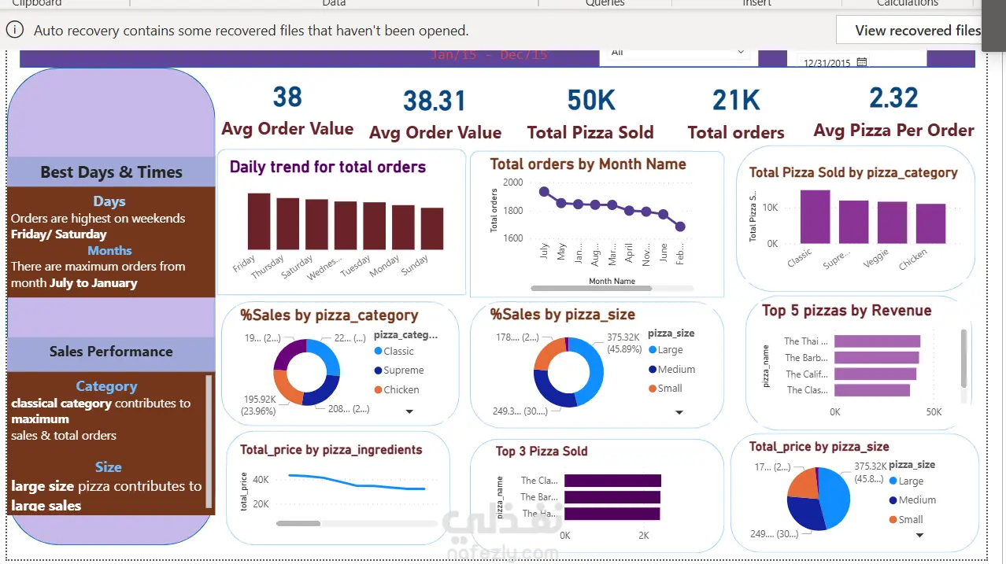Select The Thai bar in Top 5 pizzas chart
Viewport: 1006px width, 564px height.
point(877,341)
